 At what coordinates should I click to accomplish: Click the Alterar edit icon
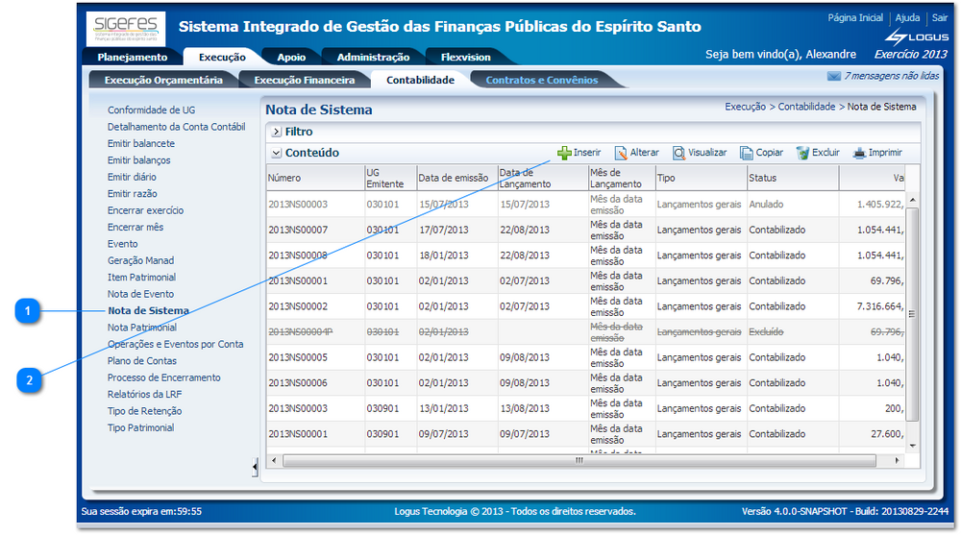coord(621,153)
